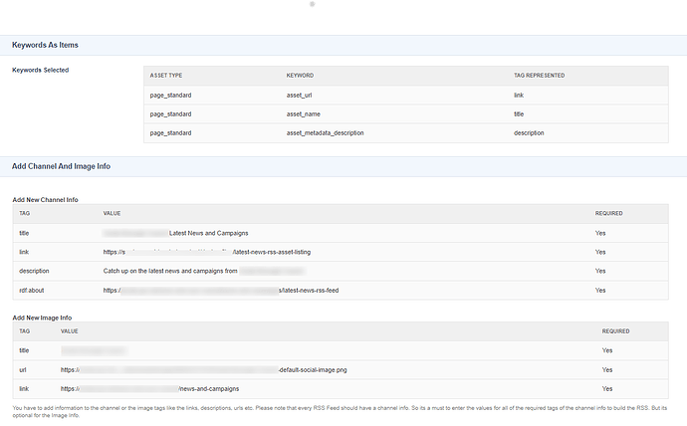Viewport: 687px width, 426px height.
Task: Select the image url tag cell
Action: click(x=23, y=369)
